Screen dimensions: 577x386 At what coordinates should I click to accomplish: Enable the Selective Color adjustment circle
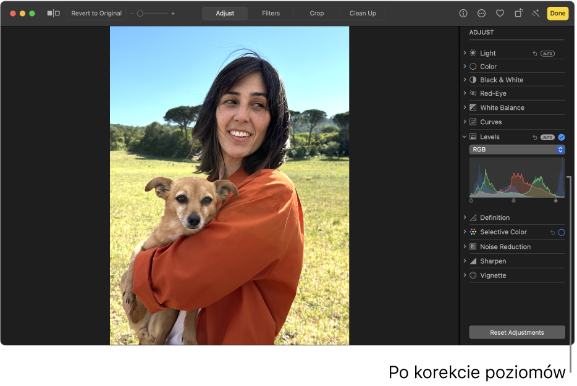[x=561, y=232]
